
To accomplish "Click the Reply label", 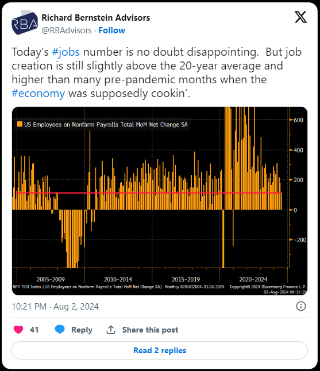I will tap(82, 330).
